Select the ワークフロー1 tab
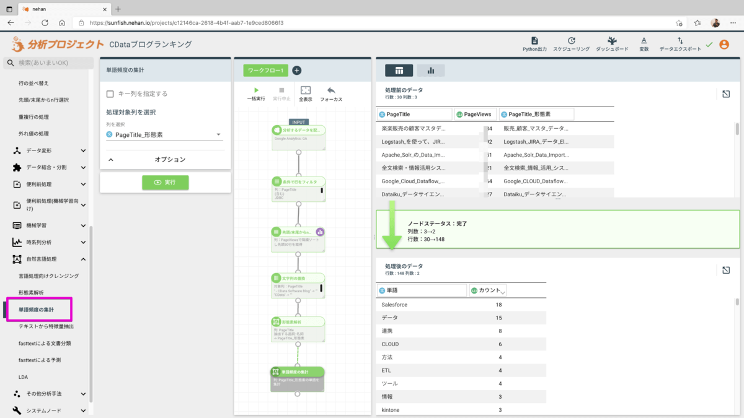This screenshot has width=744, height=418. pos(265,71)
